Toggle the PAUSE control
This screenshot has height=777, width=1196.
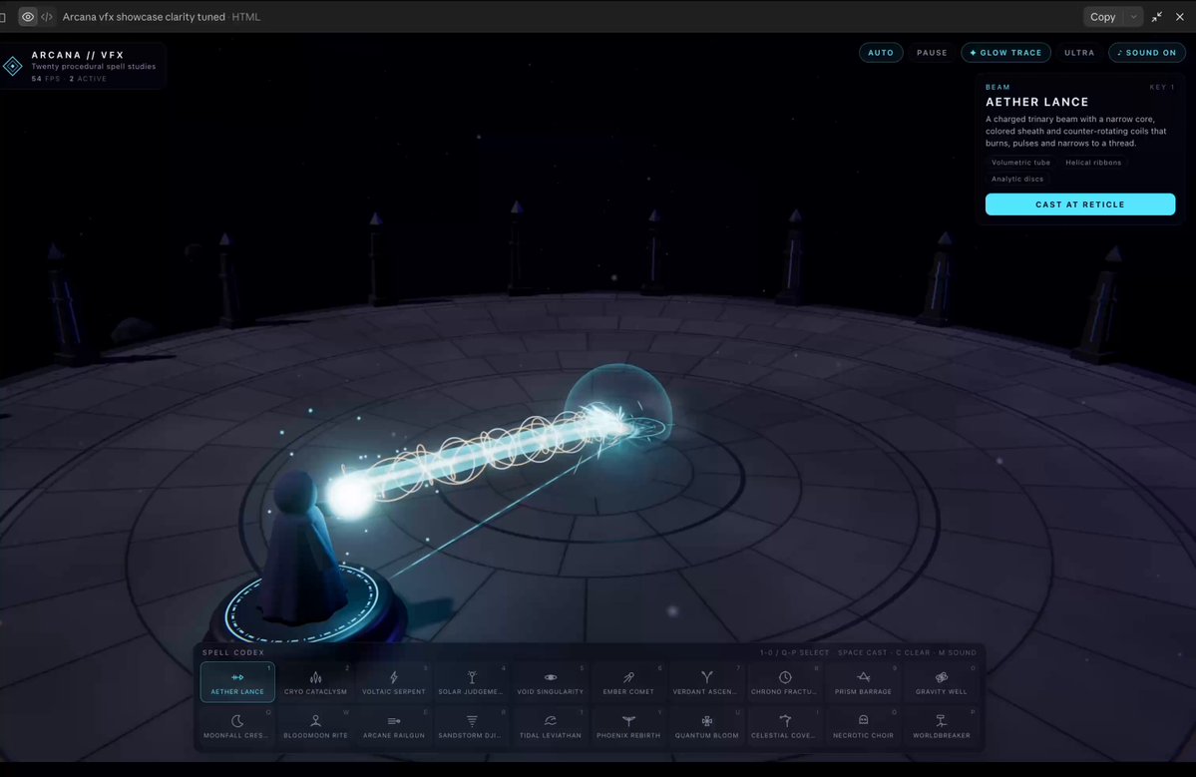pos(932,53)
